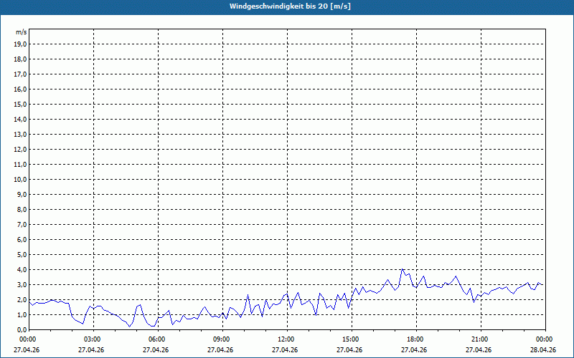Viewport: 574px width, 358px height.
Task: Click the 06:00 time label
Action: 158,339
